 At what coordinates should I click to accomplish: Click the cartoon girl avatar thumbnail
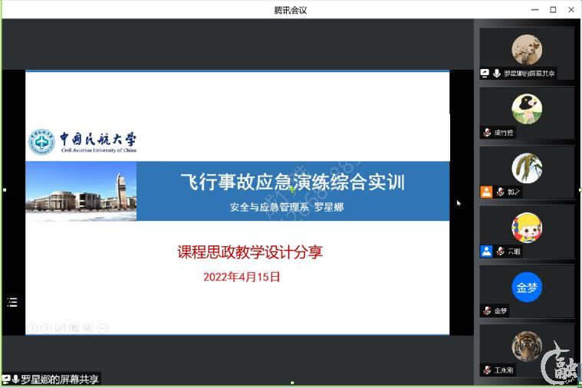click(527, 228)
